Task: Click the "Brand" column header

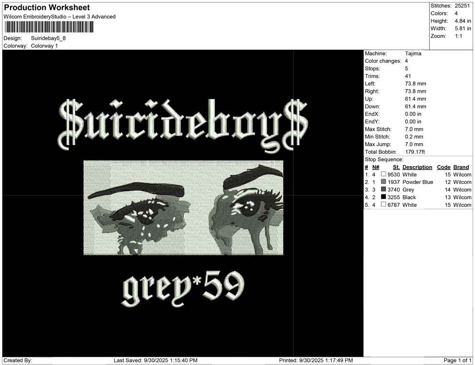Action: pos(461,167)
